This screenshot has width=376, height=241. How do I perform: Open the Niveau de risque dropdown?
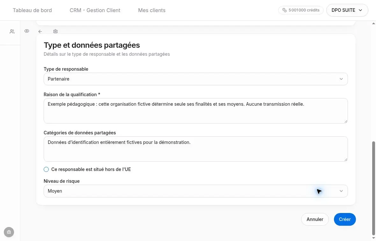[x=196, y=191]
